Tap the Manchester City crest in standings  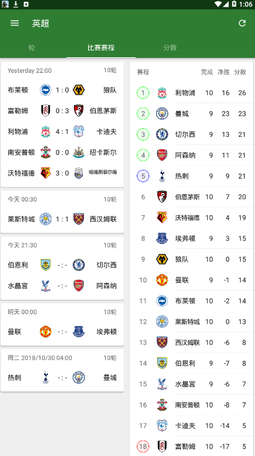pos(162,114)
